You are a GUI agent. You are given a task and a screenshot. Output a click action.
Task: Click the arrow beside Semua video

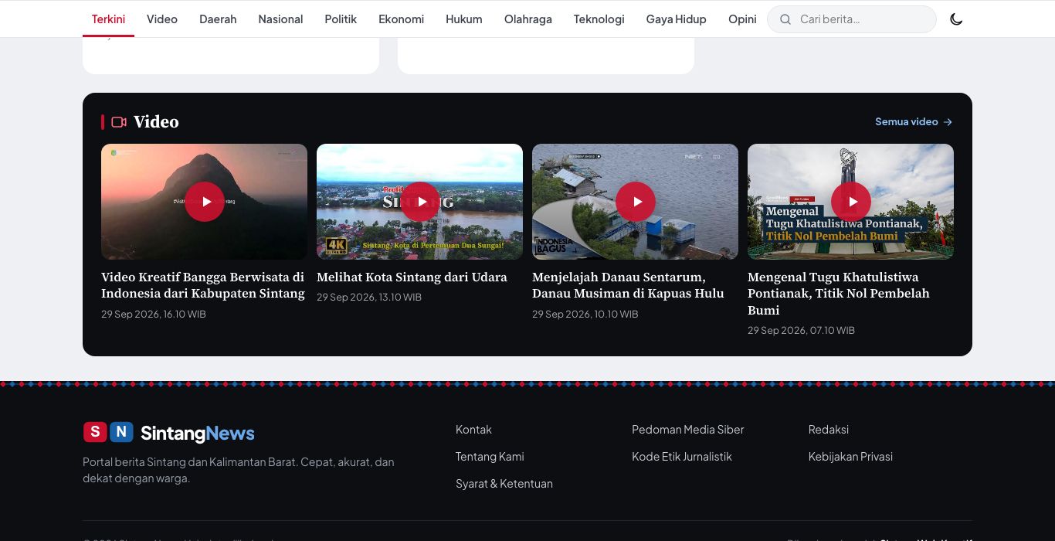948,122
